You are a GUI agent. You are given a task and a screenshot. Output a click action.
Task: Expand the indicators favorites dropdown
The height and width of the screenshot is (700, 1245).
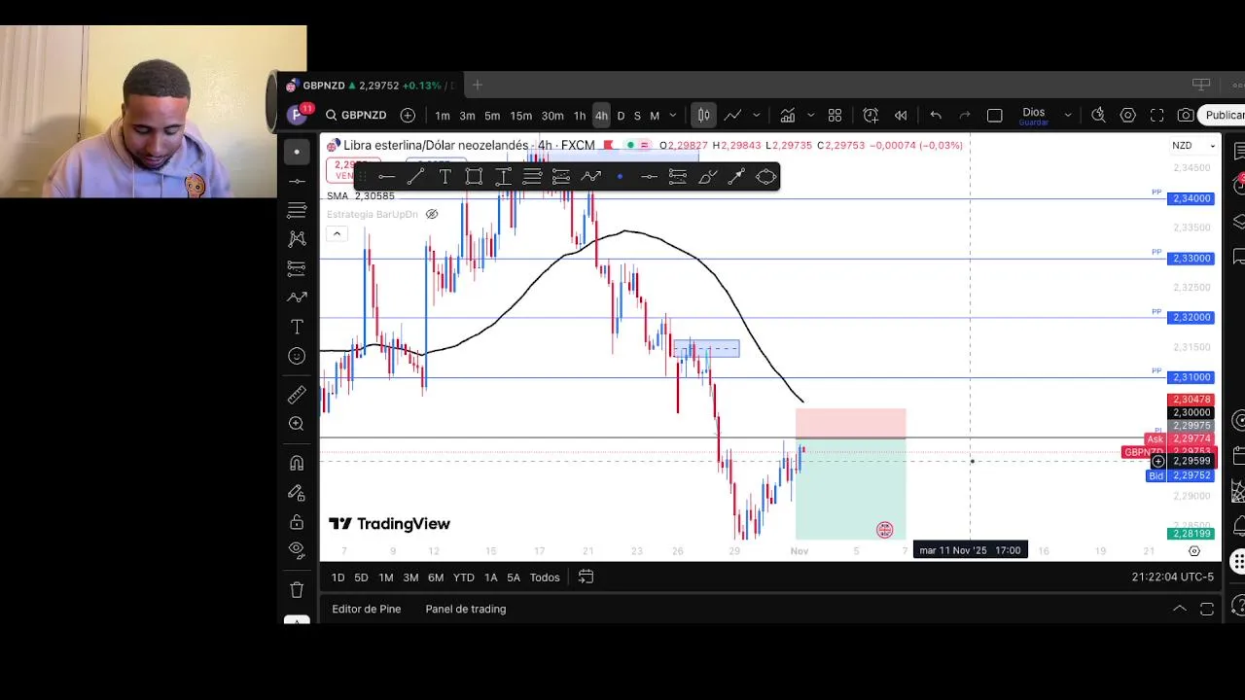click(810, 116)
